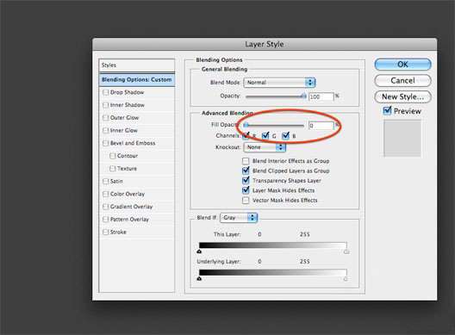Select Blending Options: Custom in list
The image size is (455, 335).
[137, 79]
